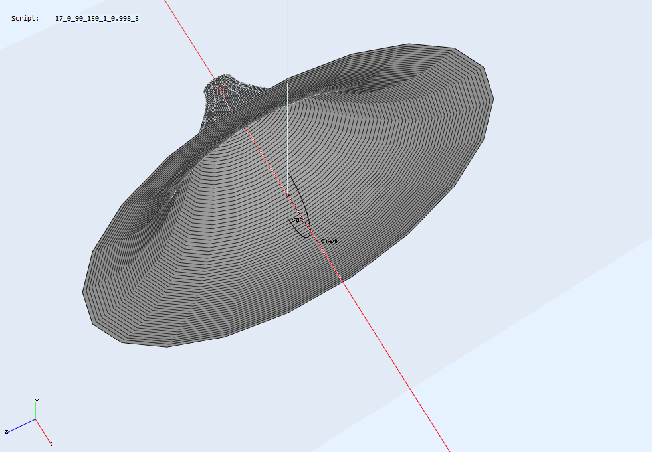Click the X label on the axis gizmo
This screenshot has width=652, height=452.
click(53, 444)
